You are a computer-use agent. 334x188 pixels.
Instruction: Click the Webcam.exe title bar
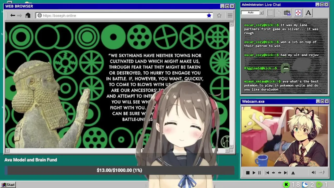tap(284, 101)
